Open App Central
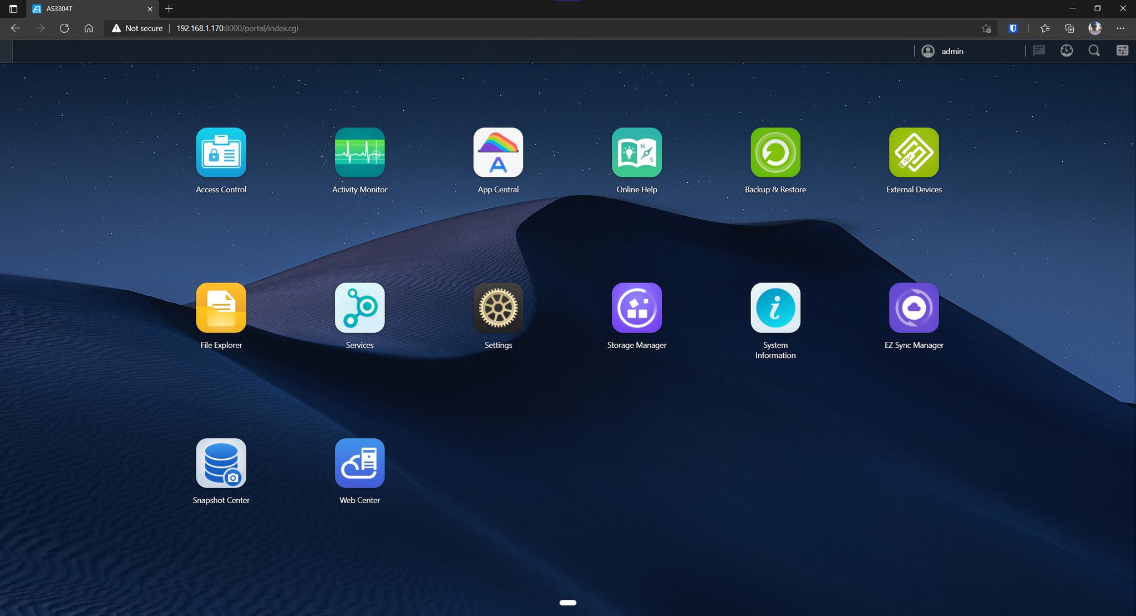 coord(498,153)
